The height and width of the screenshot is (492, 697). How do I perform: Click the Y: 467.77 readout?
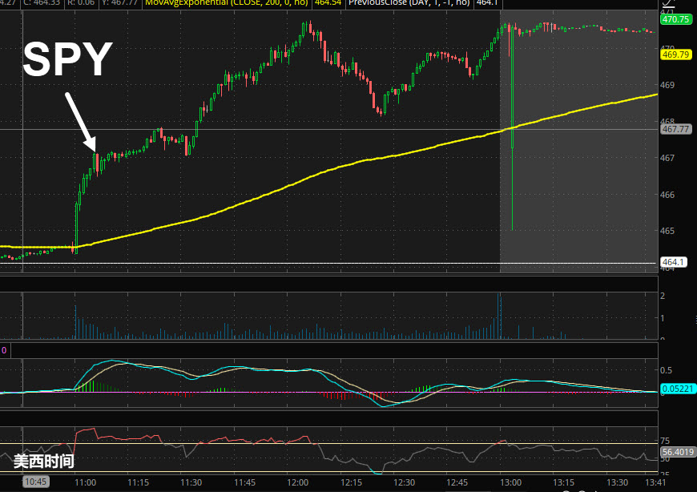point(120,3)
